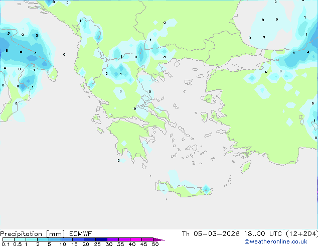Click the date "05-03-2026"
The image size is (318, 246).
click(216, 234)
